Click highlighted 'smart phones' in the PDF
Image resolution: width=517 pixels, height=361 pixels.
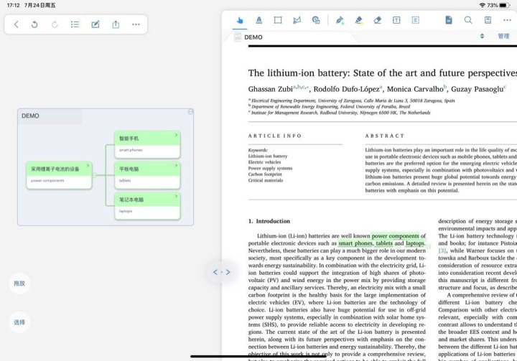tap(355, 243)
